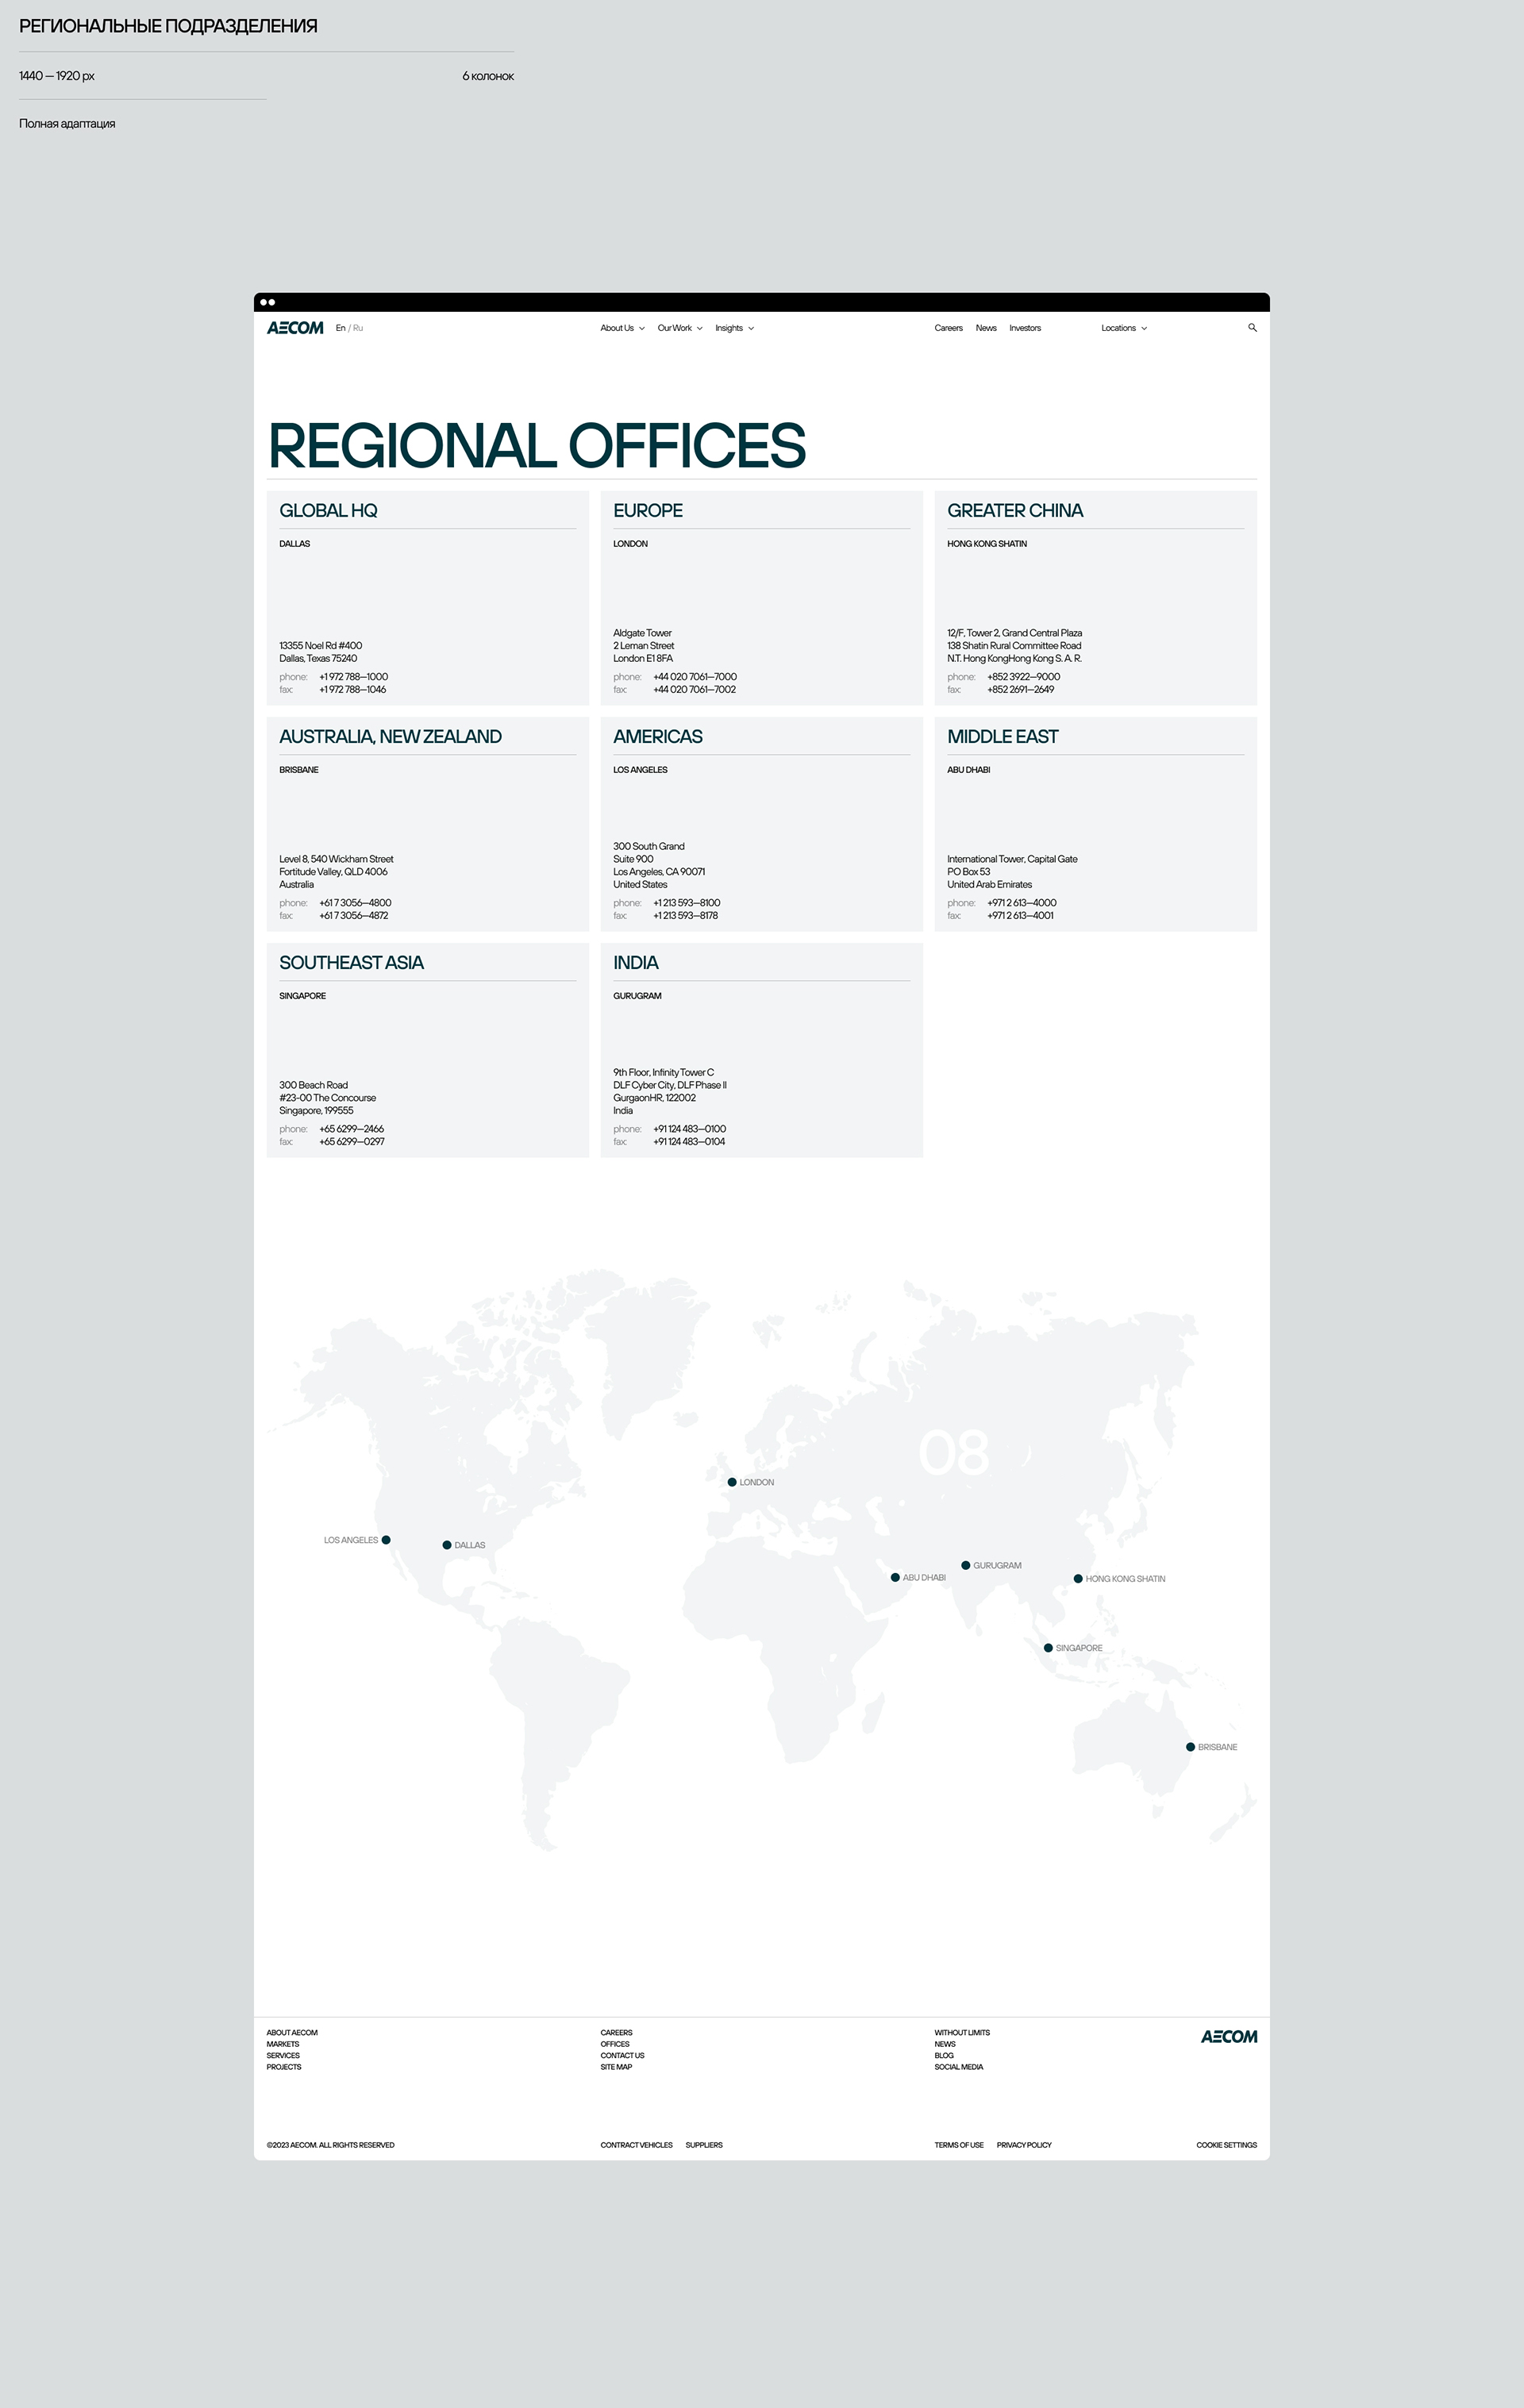1524x2408 pixels.
Task: Open Cookie Settings in footer
Action: tap(1226, 2145)
